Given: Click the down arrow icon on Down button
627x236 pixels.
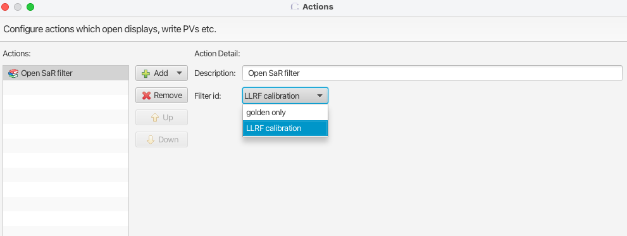Looking at the screenshot, I should [151, 140].
